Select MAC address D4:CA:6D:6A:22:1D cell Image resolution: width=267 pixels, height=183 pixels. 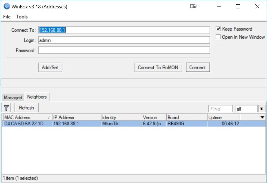pos(27,124)
